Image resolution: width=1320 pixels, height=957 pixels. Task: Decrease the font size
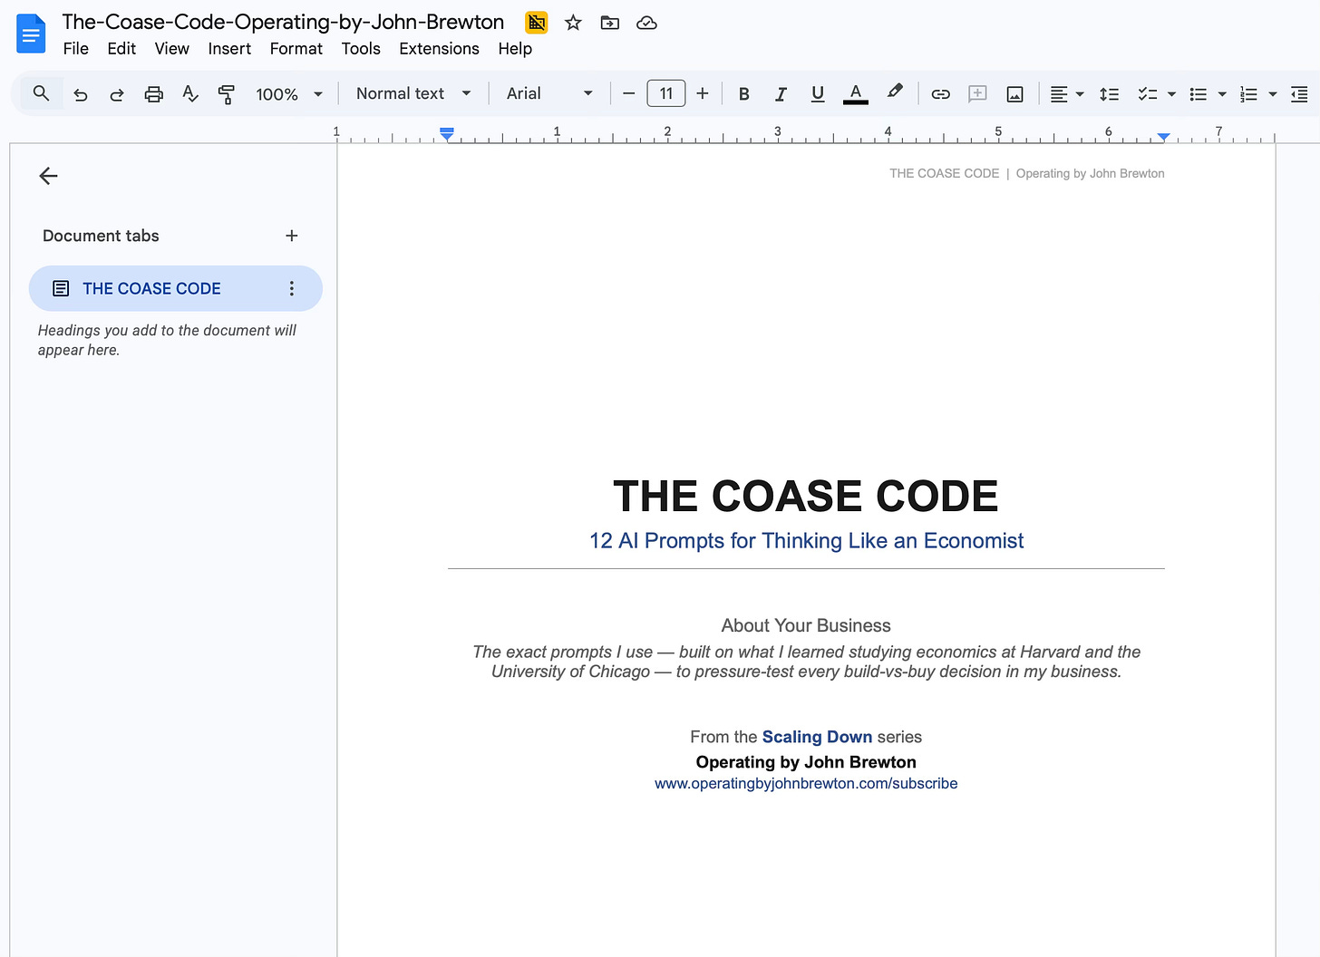click(x=628, y=93)
